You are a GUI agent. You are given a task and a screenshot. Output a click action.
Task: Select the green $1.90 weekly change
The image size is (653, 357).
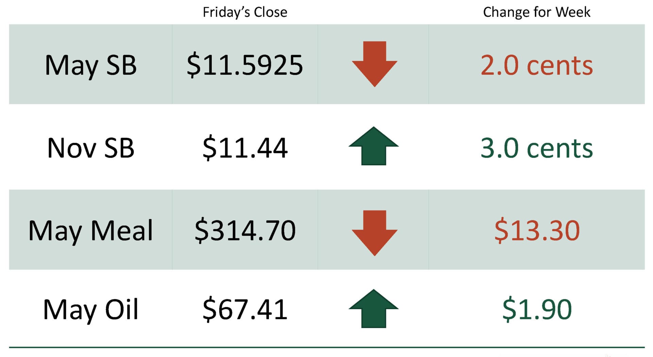[537, 309]
